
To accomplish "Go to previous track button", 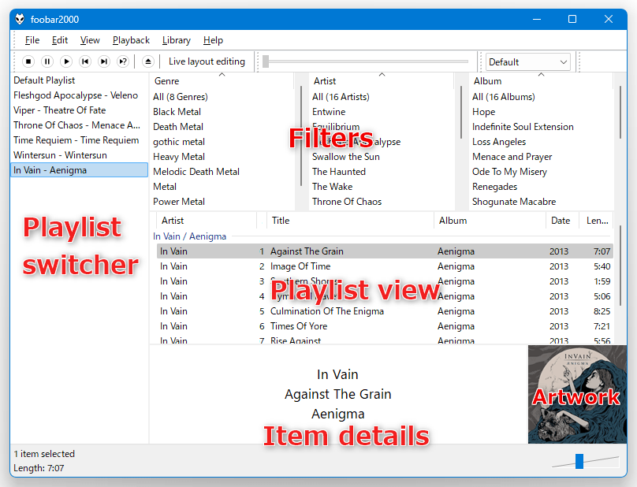I will coord(85,61).
